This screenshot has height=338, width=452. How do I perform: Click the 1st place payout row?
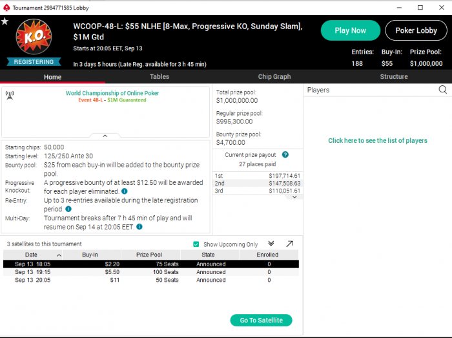[x=258, y=176]
